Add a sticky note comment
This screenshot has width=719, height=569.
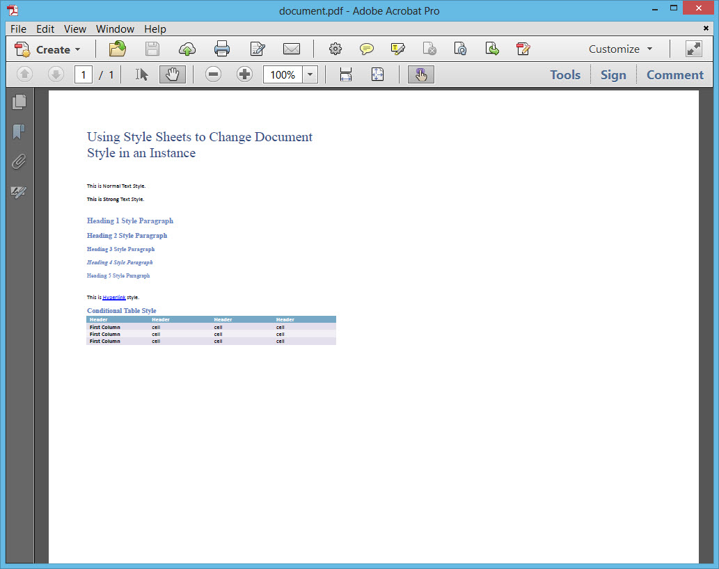(x=366, y=49)
